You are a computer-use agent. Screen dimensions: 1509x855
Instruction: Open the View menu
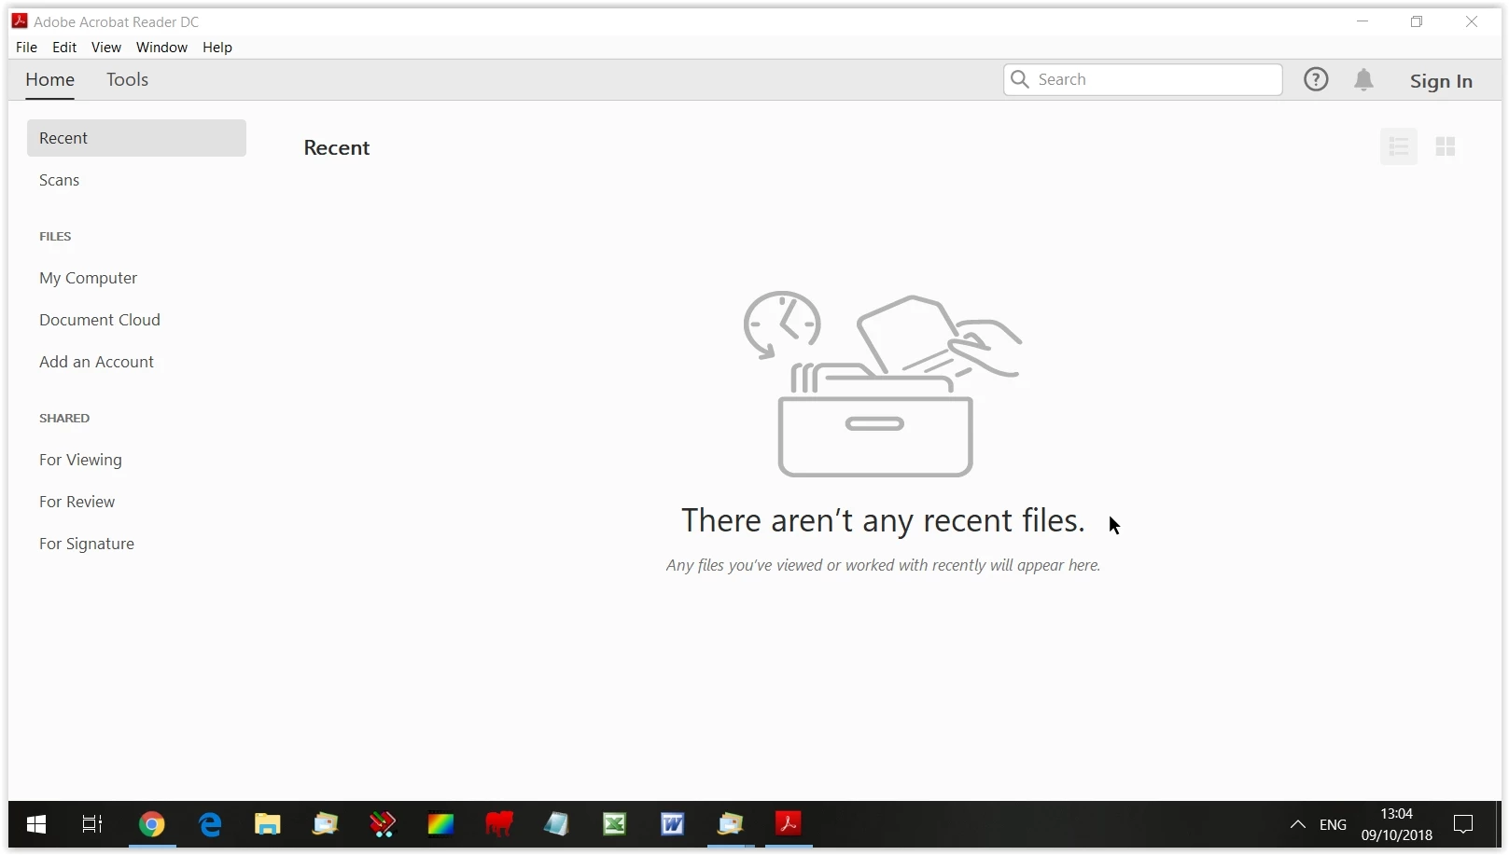pos(106,47)
